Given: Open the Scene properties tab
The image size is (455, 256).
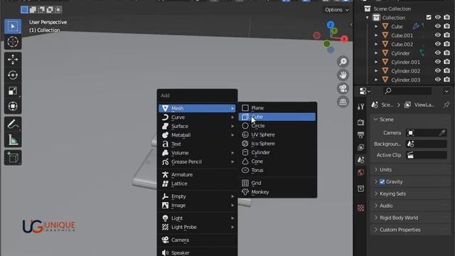Looking at the screenshot, I should 360,159.
